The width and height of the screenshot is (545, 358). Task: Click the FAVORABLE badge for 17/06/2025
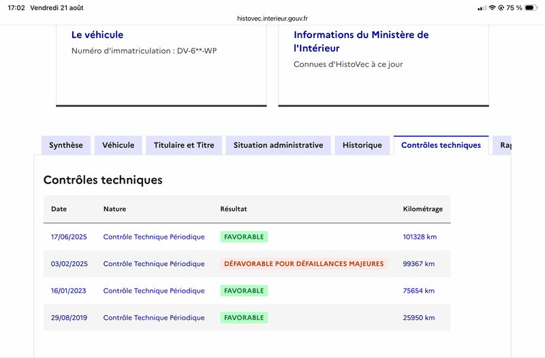pos(244,237)
